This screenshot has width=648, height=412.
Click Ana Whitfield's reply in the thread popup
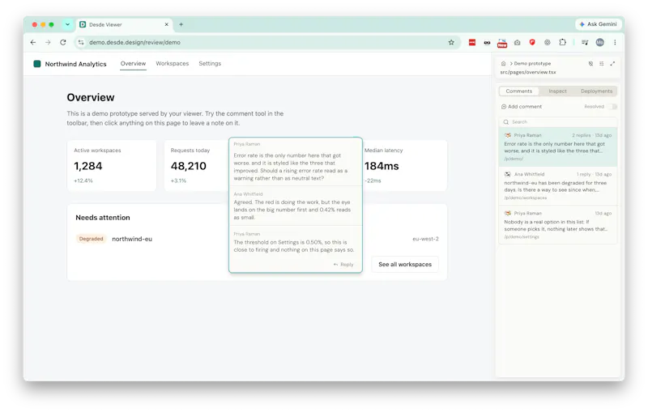(x=295, y=206)
